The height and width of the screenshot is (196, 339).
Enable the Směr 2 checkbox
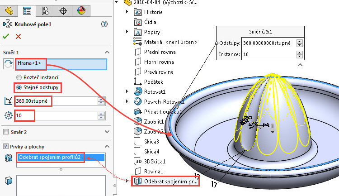[6, 132]
